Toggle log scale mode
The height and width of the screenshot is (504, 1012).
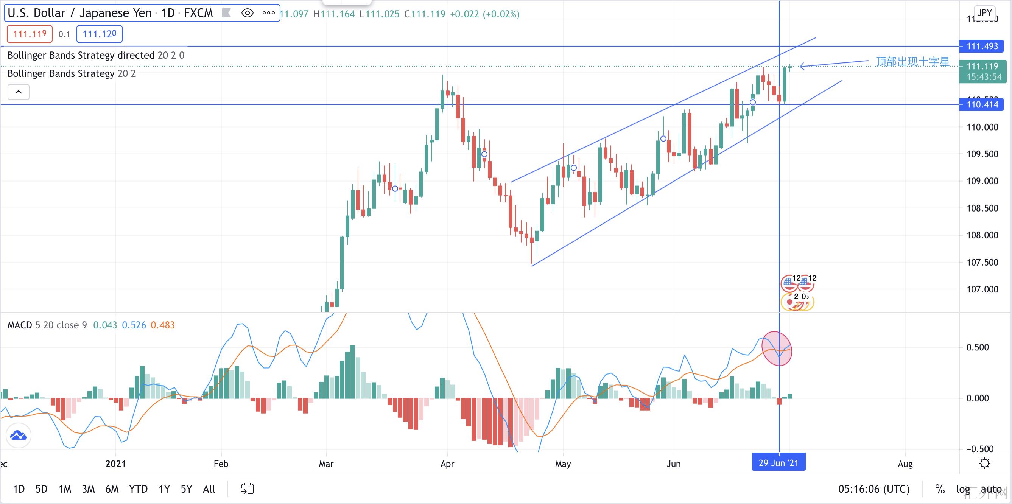(x=962, y=489)
